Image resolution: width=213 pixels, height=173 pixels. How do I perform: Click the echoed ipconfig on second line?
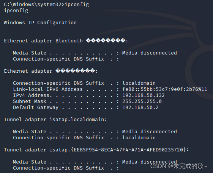click(x=16, y=11)
